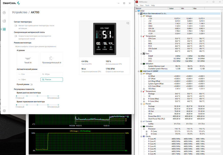Choose the Игры automatic fan mode

[x=52, y=74]
